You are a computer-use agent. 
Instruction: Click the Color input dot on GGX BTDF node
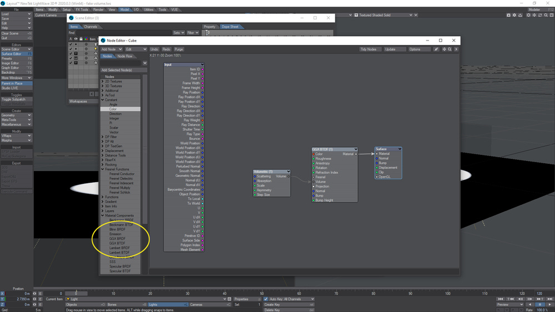(314, 154)
